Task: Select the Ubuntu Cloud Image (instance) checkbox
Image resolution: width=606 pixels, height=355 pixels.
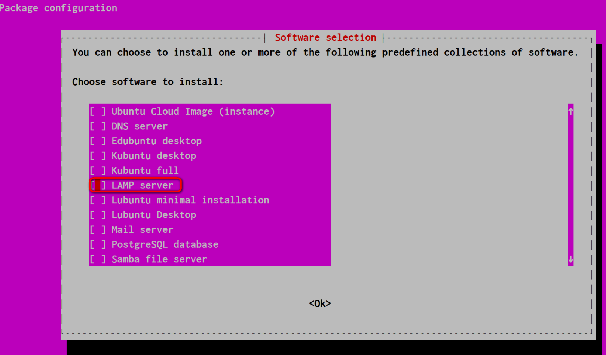Action: point(97,111)
